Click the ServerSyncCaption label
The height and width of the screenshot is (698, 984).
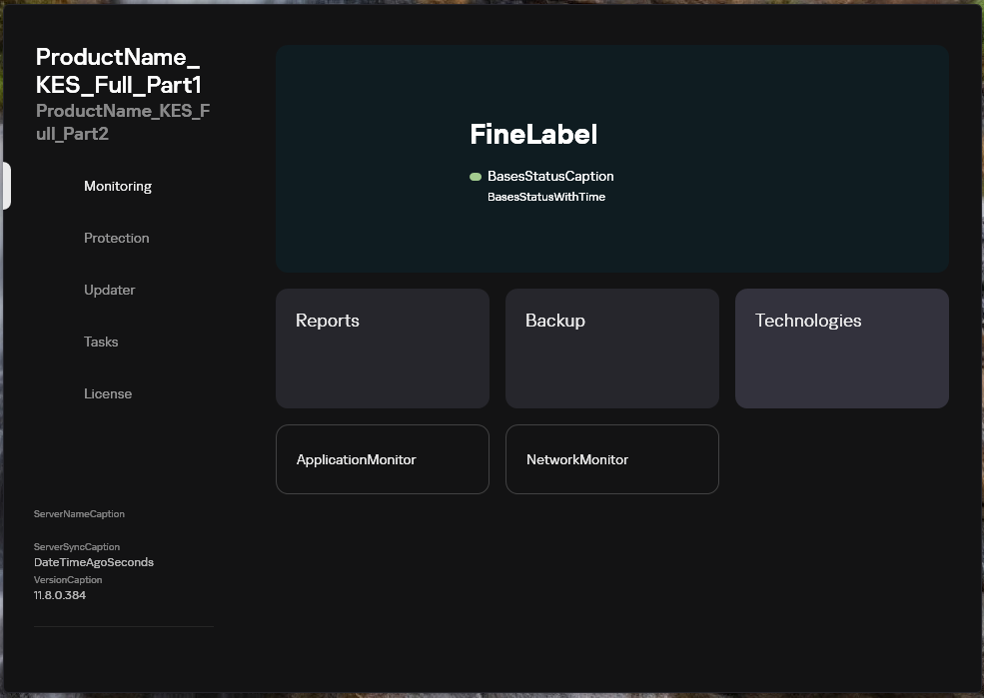[77, 547]
